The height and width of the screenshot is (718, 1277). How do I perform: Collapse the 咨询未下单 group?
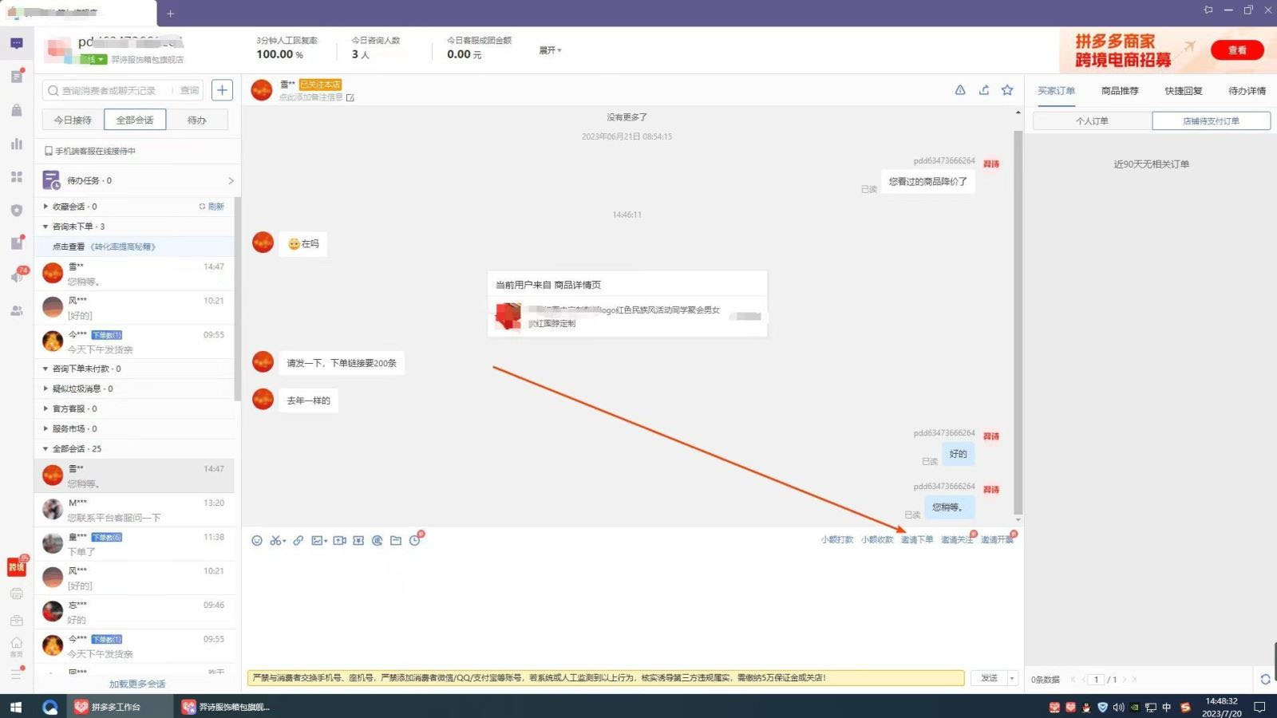point(45,227)
